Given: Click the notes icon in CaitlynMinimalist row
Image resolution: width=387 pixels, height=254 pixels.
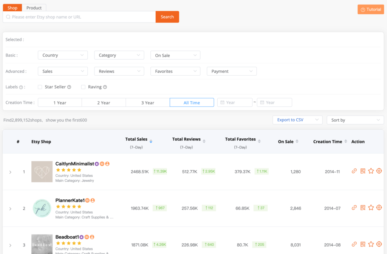Looking at the screenshot, I should pos(362,171).
